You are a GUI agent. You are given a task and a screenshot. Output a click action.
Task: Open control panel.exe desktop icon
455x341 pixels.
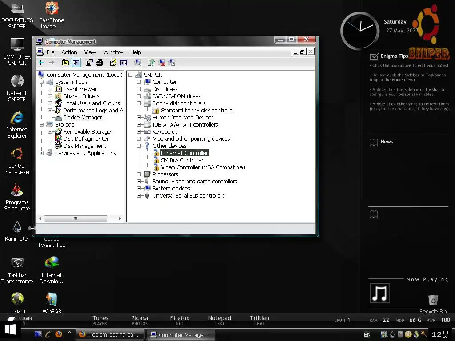click(17, 161)
